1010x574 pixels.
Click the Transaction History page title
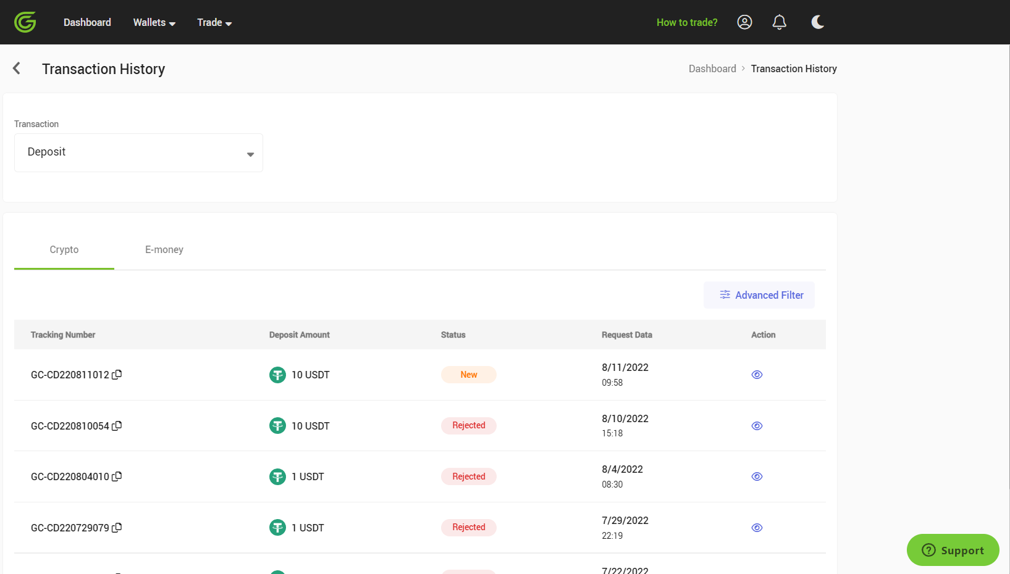104,69
